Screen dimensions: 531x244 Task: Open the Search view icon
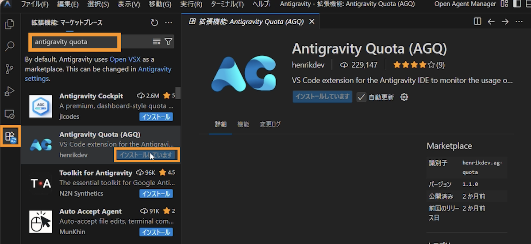pyautogui.click(x=10, y=46)
